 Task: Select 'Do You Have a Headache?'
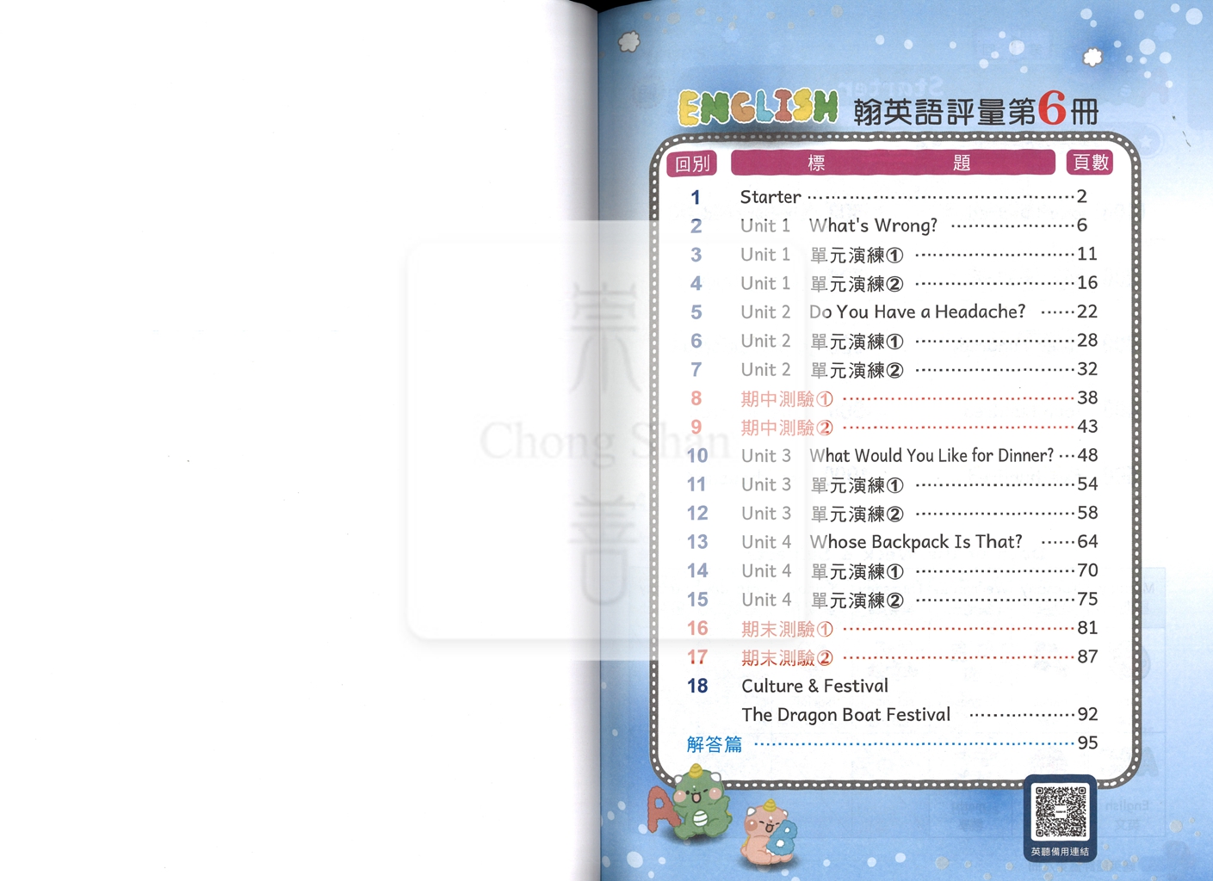tap(891, 311)
